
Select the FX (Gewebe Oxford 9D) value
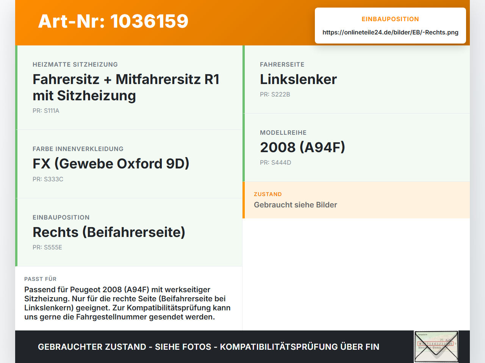(111, 164)
